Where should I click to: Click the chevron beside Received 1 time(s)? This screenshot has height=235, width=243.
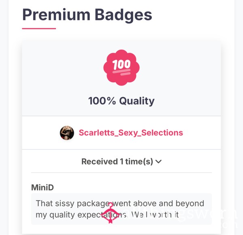158,162
